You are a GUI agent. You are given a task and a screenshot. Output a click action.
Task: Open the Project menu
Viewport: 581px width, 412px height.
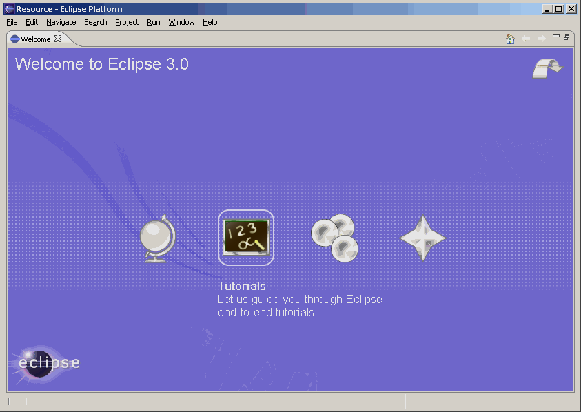pos(127,22)
